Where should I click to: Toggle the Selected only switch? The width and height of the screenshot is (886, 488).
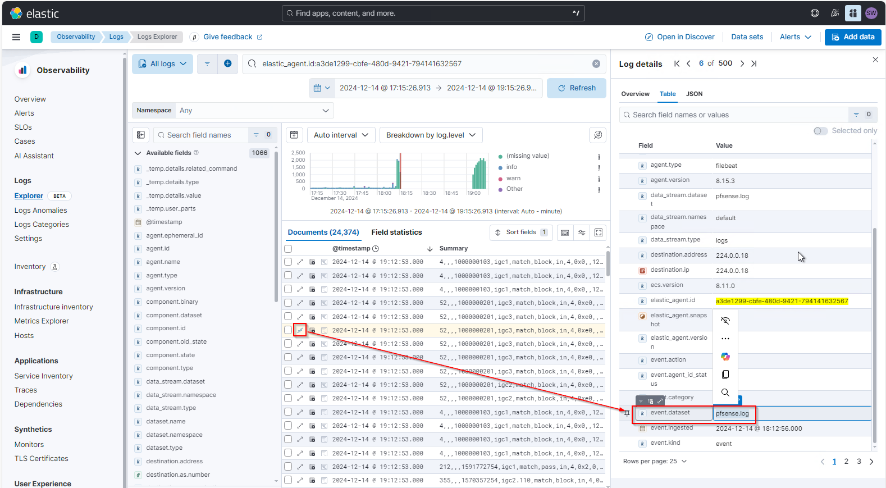(x=820, y=131)
